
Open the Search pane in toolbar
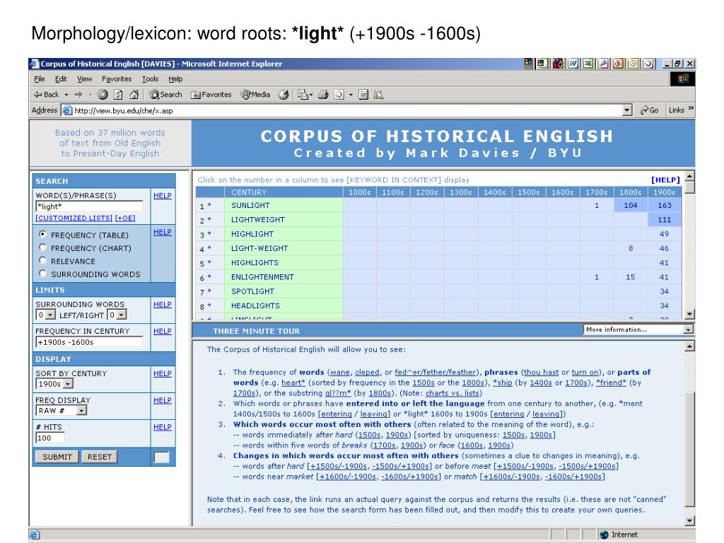click(x=165, y=95)
